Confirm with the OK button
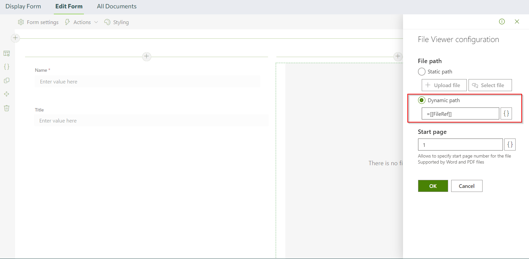529x259 pixels. pyautogui.click(x=433, y=186)
